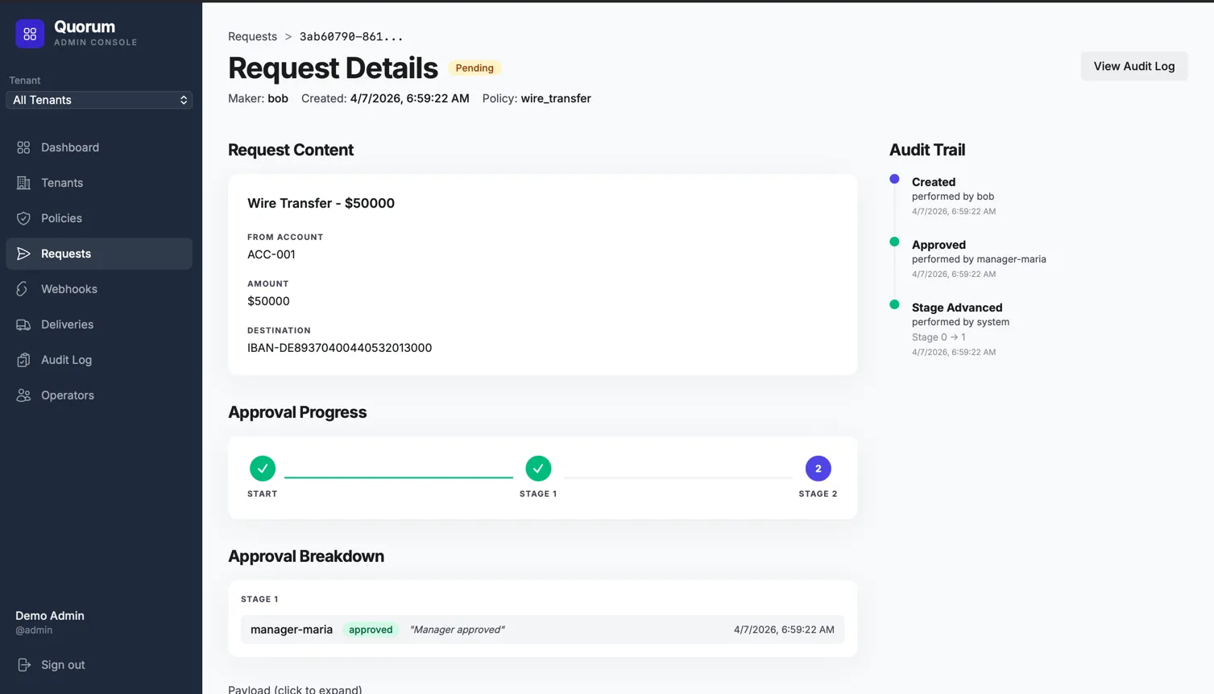Image resolution: width=1214 pixels, height=694 pixels.
Task: Click the Audit Log clipboard icon
Action: pos(23,360)
